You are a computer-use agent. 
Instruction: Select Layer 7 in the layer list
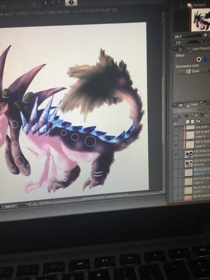tap(197, 190)
